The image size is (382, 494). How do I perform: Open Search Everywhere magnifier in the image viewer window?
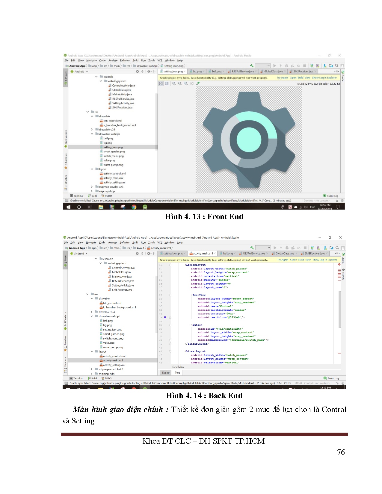(x=337, y=66)
